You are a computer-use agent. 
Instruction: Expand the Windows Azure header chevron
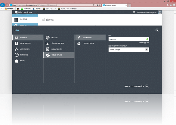(36, 12)
